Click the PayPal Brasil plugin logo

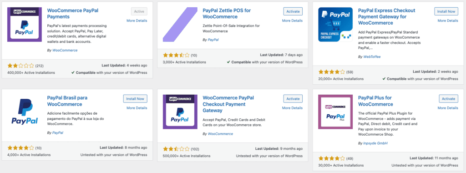click(x=25, y=112)
